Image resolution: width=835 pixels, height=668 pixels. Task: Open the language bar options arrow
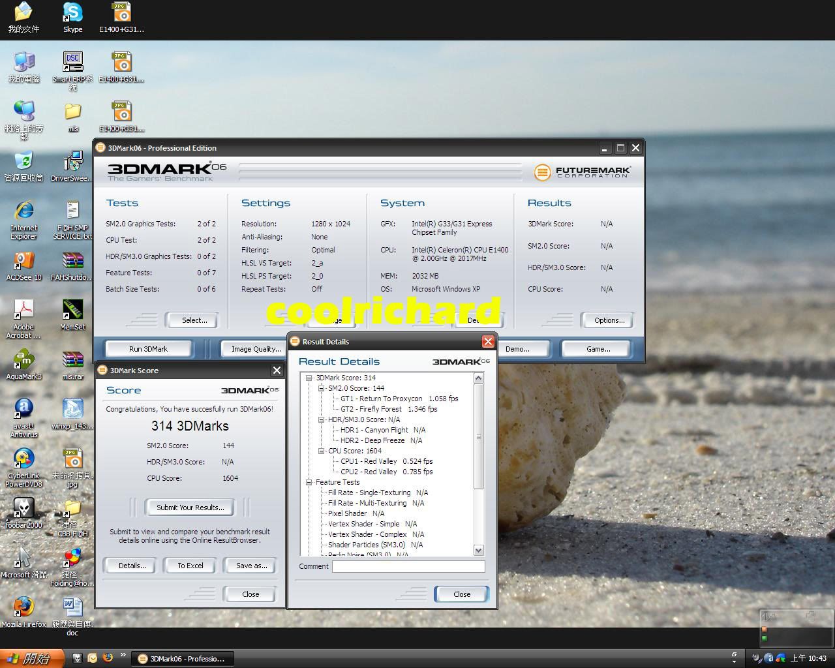(735, 661)
